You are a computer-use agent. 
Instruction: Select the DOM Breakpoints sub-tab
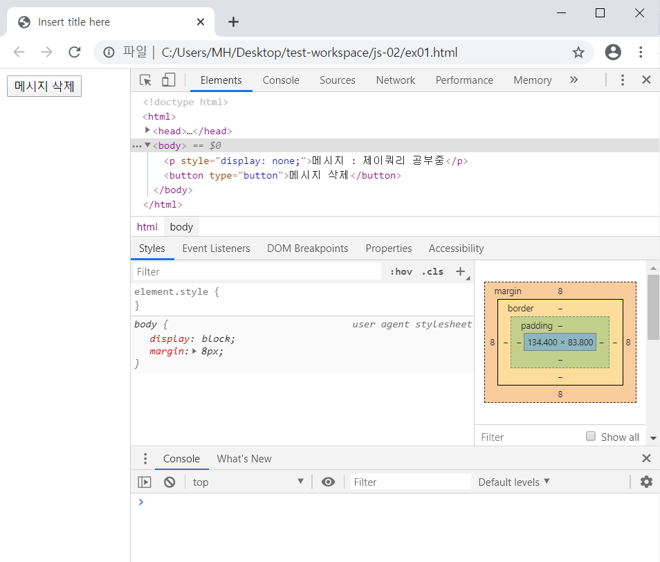click(x=307, y=248)
